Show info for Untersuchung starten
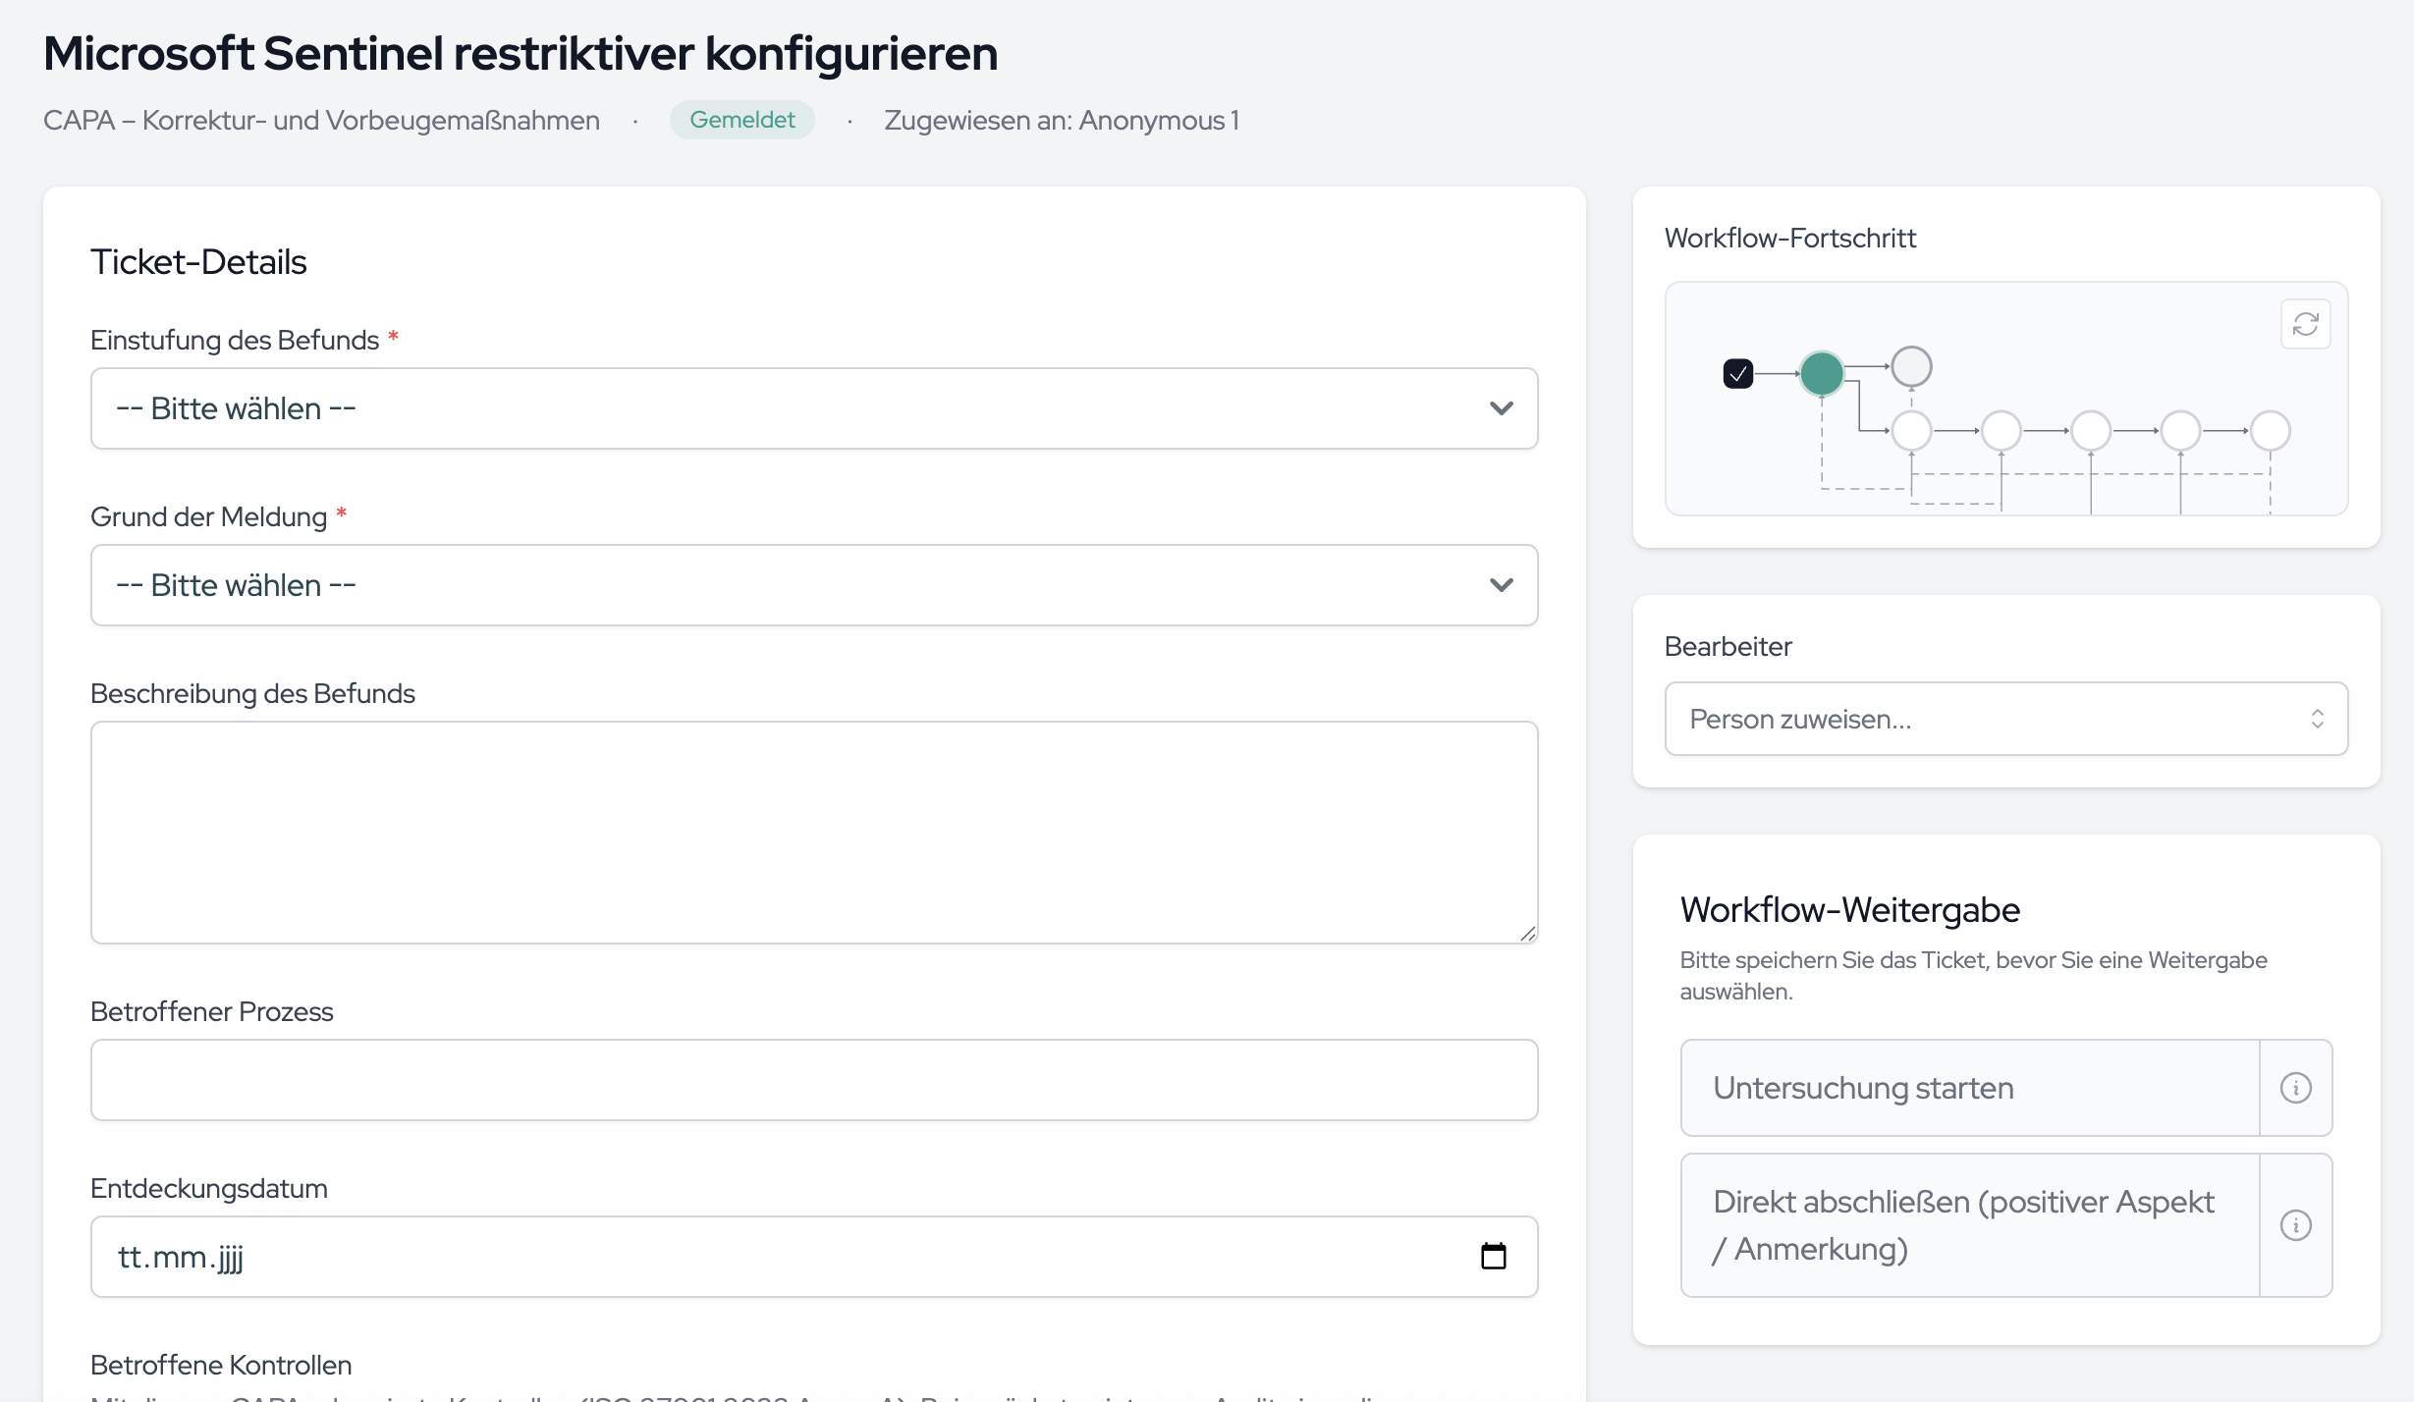This screenshot has width=2414, height=1402. (x=2295, y=1088)
